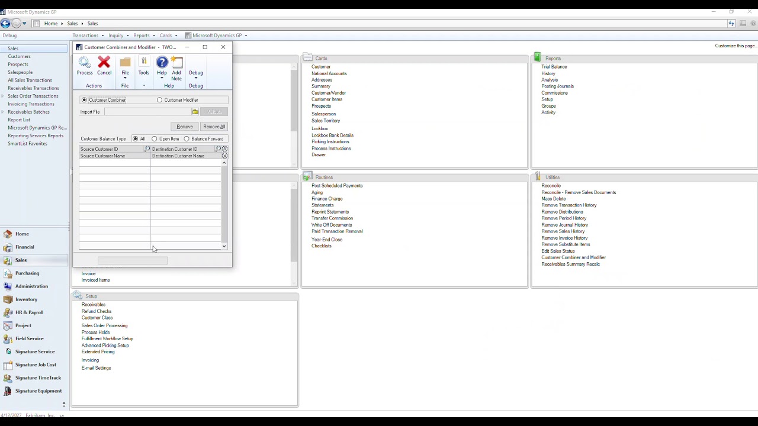Open the Microsoft Dynamics GP dropdown menu
This screenshot has width=758, height=426.
(x=216, y=35)
